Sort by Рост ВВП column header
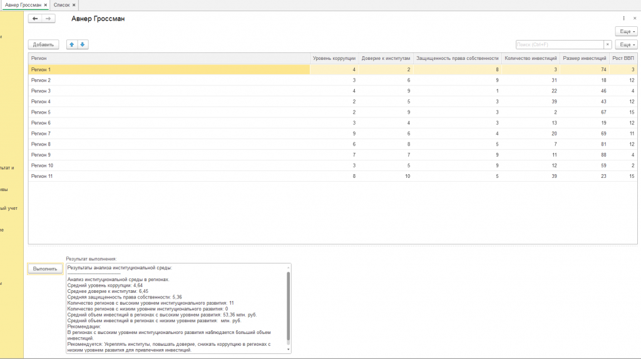641x359 pixels. click(x=623, y=58)
